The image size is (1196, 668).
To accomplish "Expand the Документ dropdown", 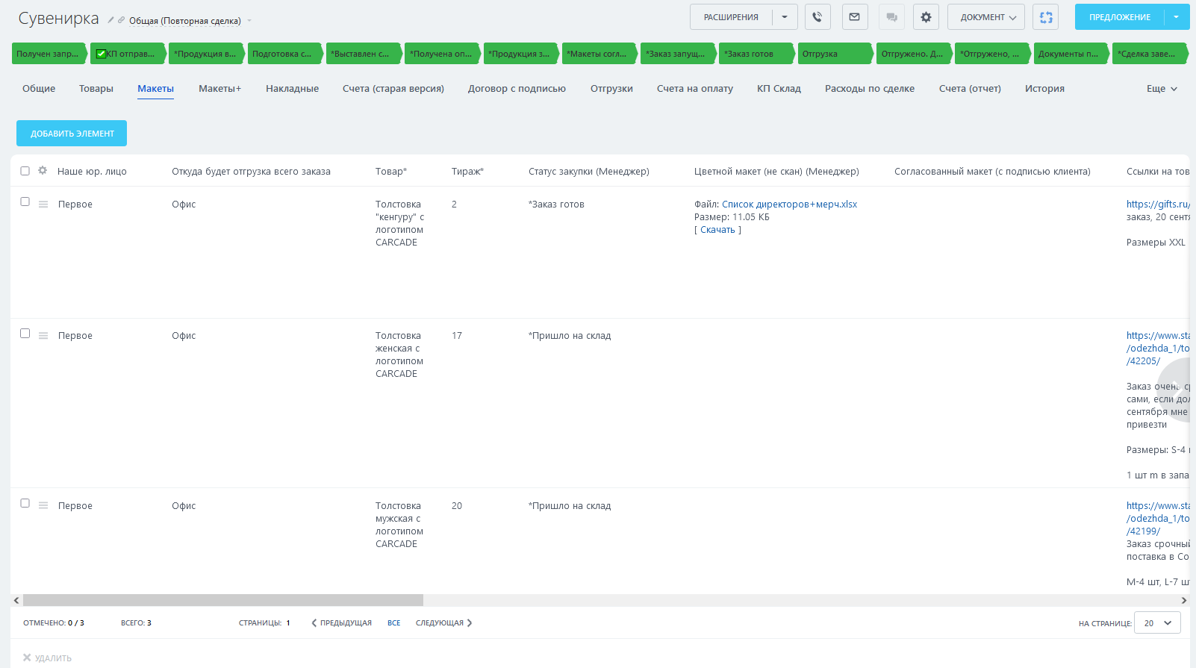I will 985,17.
